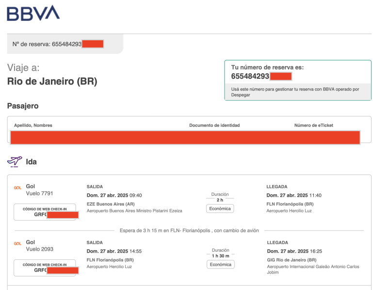Click the 'Apellido, Nombres' column header
Viewport: 388px width, 290px height.
pos(33,125)
